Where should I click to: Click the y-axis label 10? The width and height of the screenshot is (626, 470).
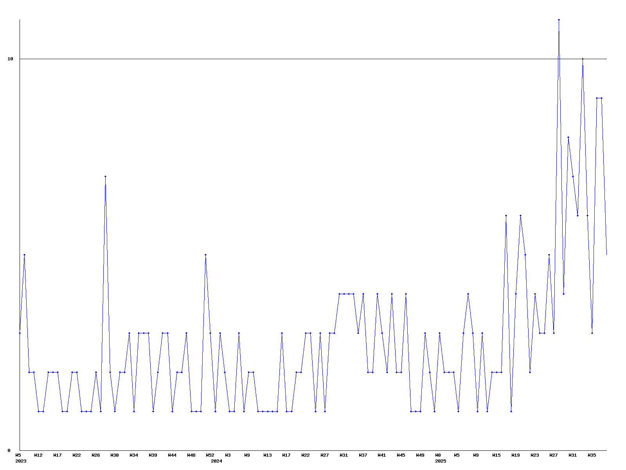point(11,59)
